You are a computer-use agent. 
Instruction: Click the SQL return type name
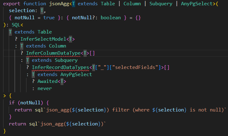(16, 25)
